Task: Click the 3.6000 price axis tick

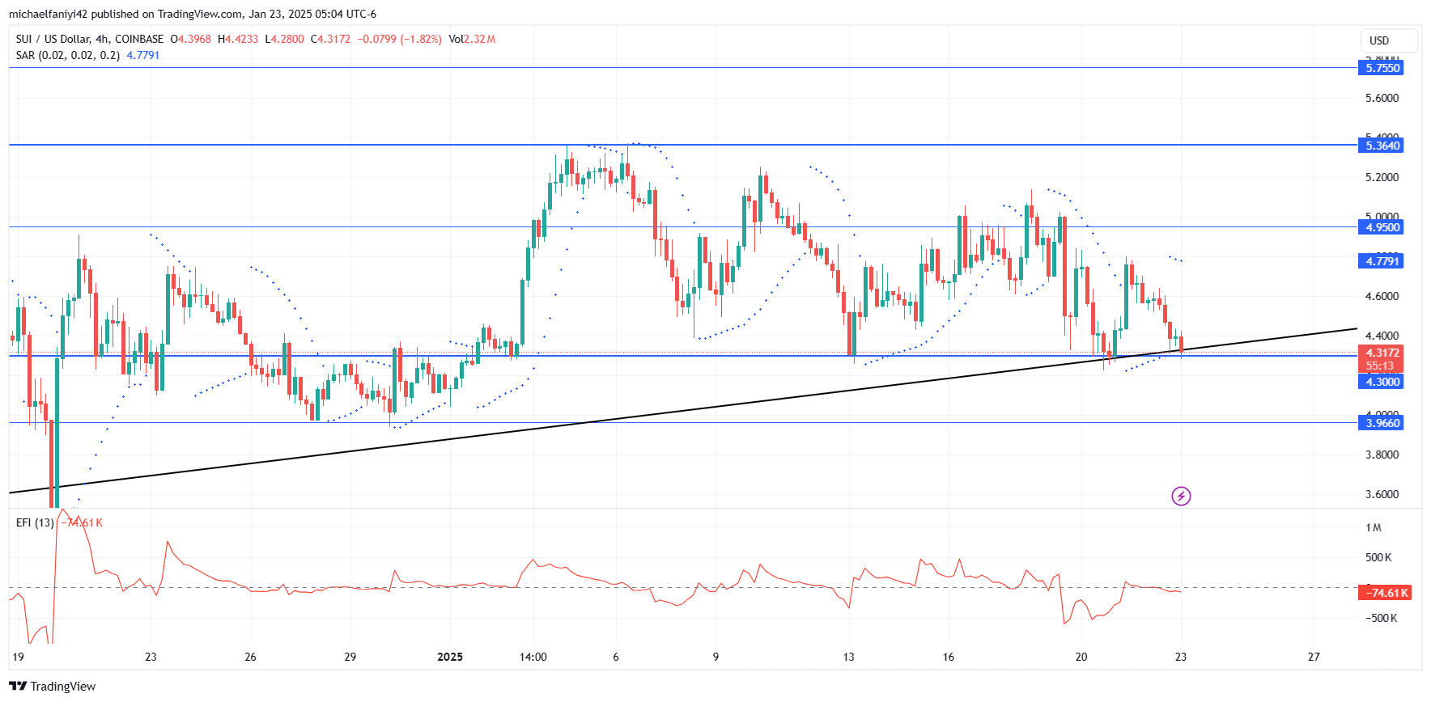Action: (x=1382, y=494)
